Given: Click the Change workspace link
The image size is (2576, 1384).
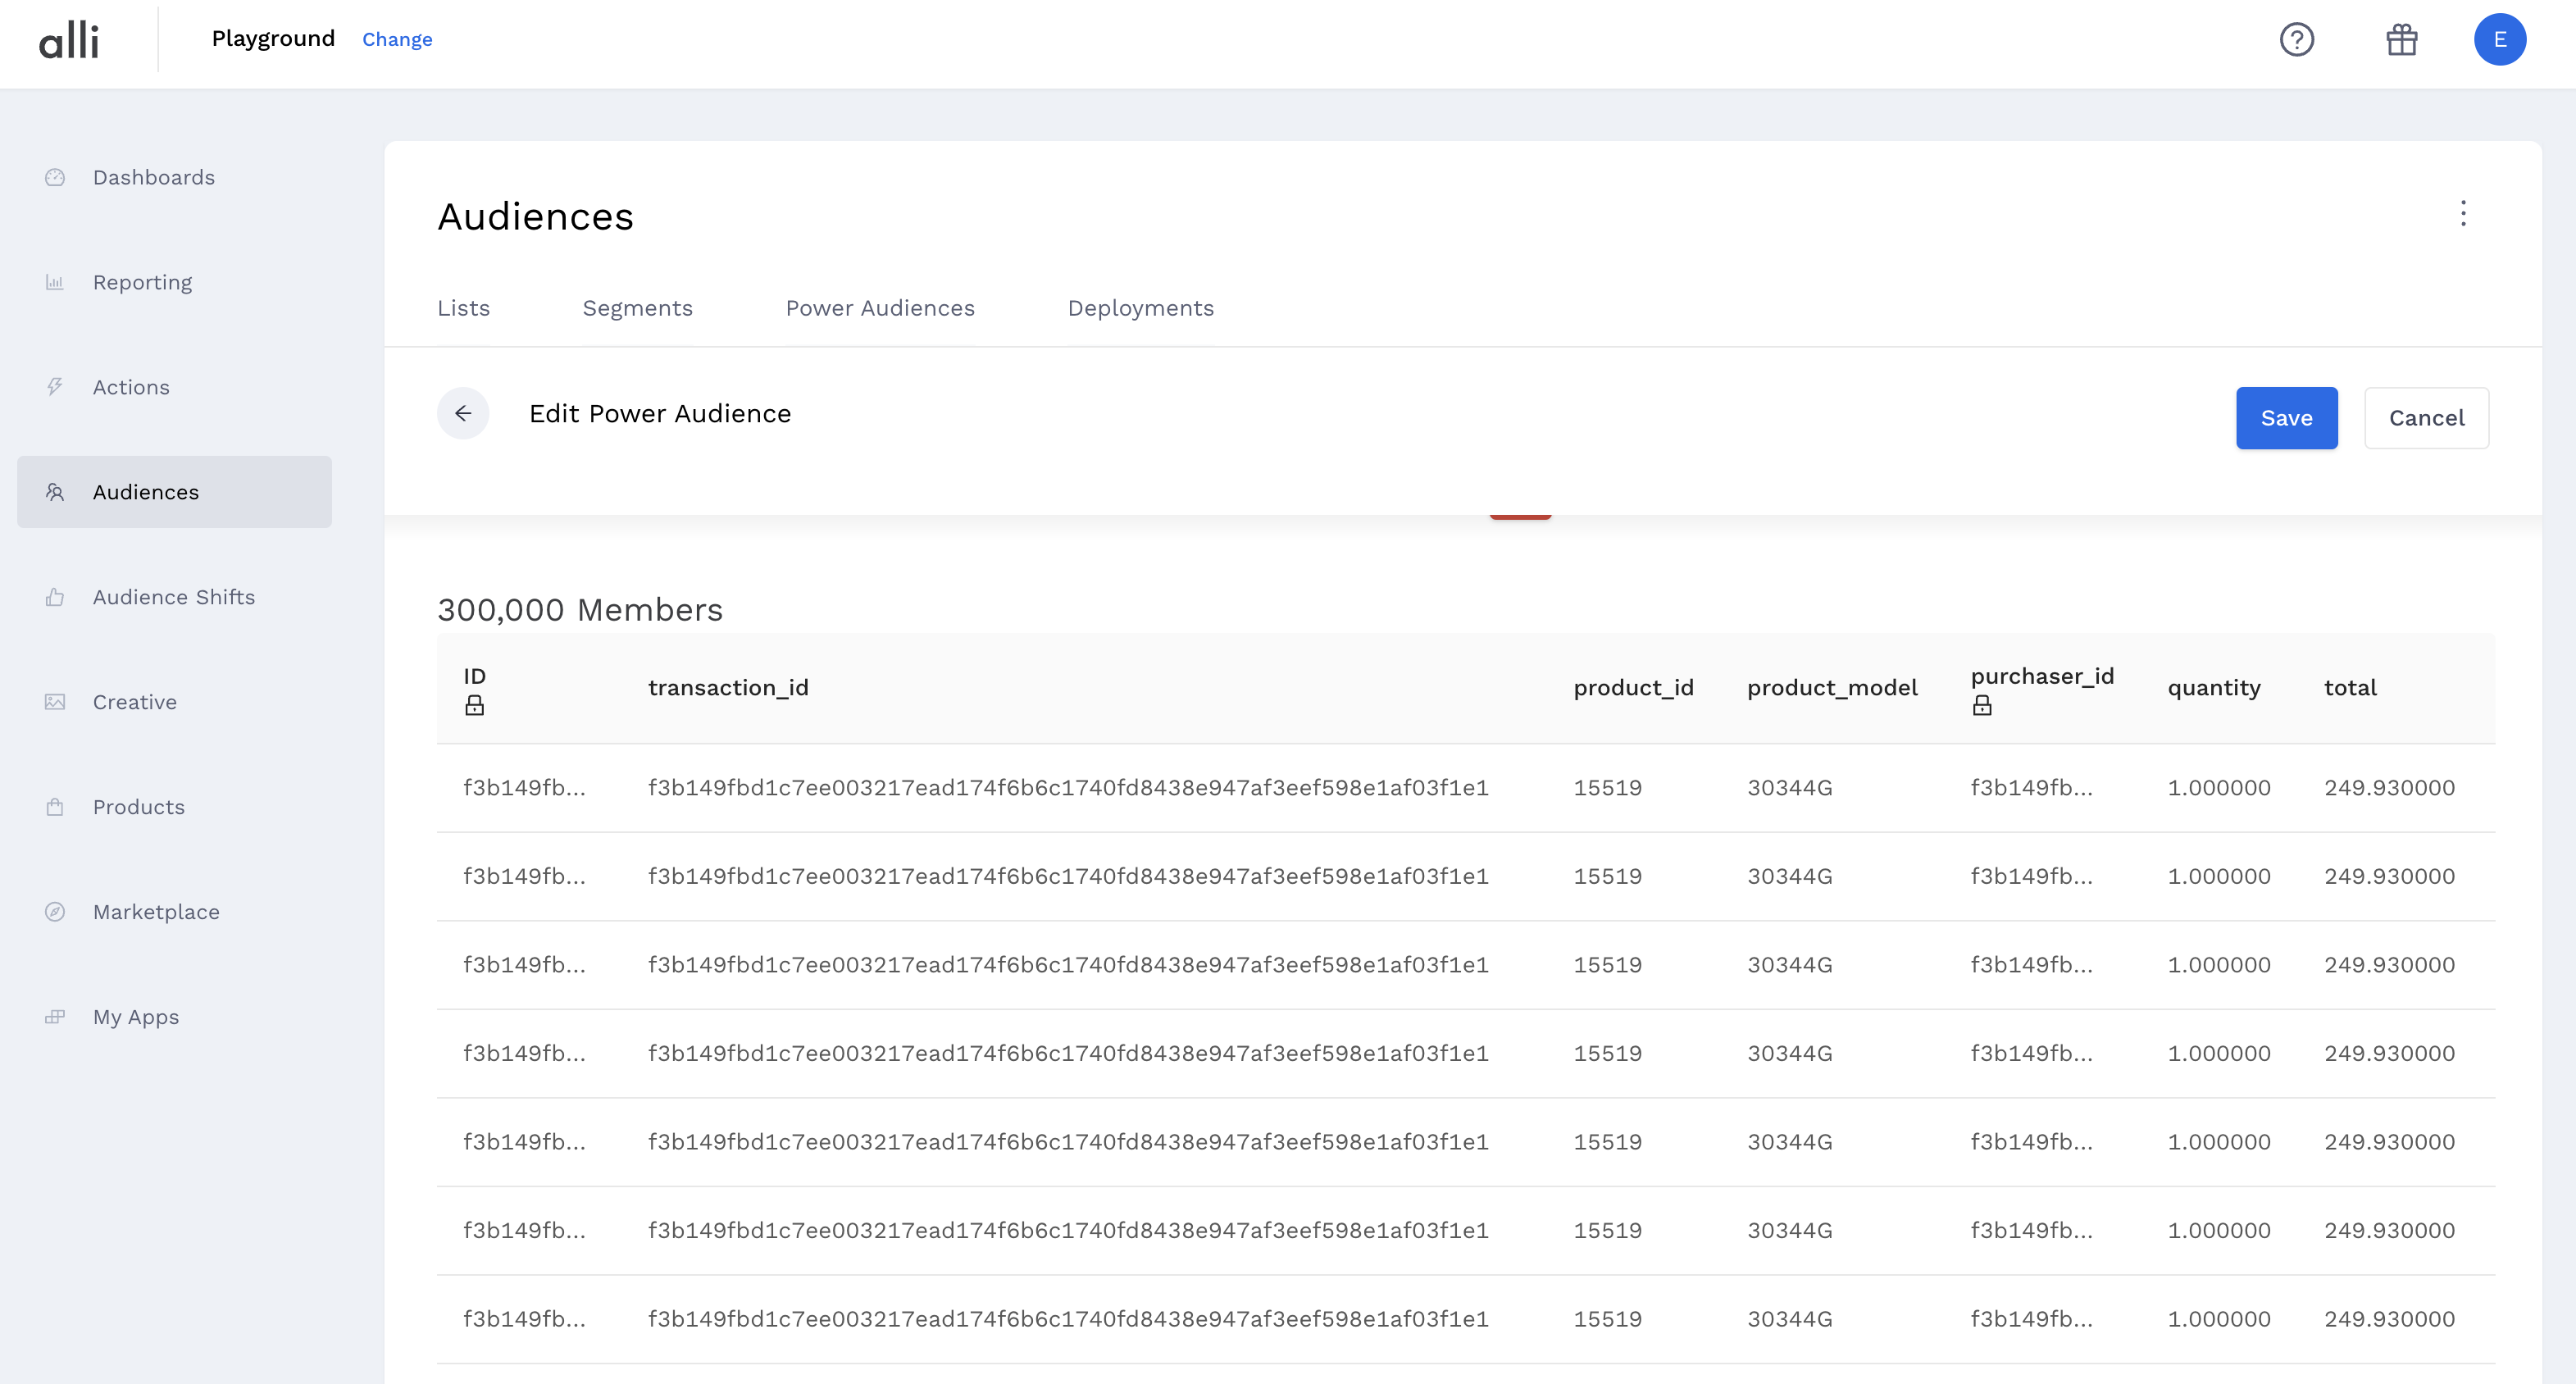Looking at the screenshot, I should coord(397,39).
